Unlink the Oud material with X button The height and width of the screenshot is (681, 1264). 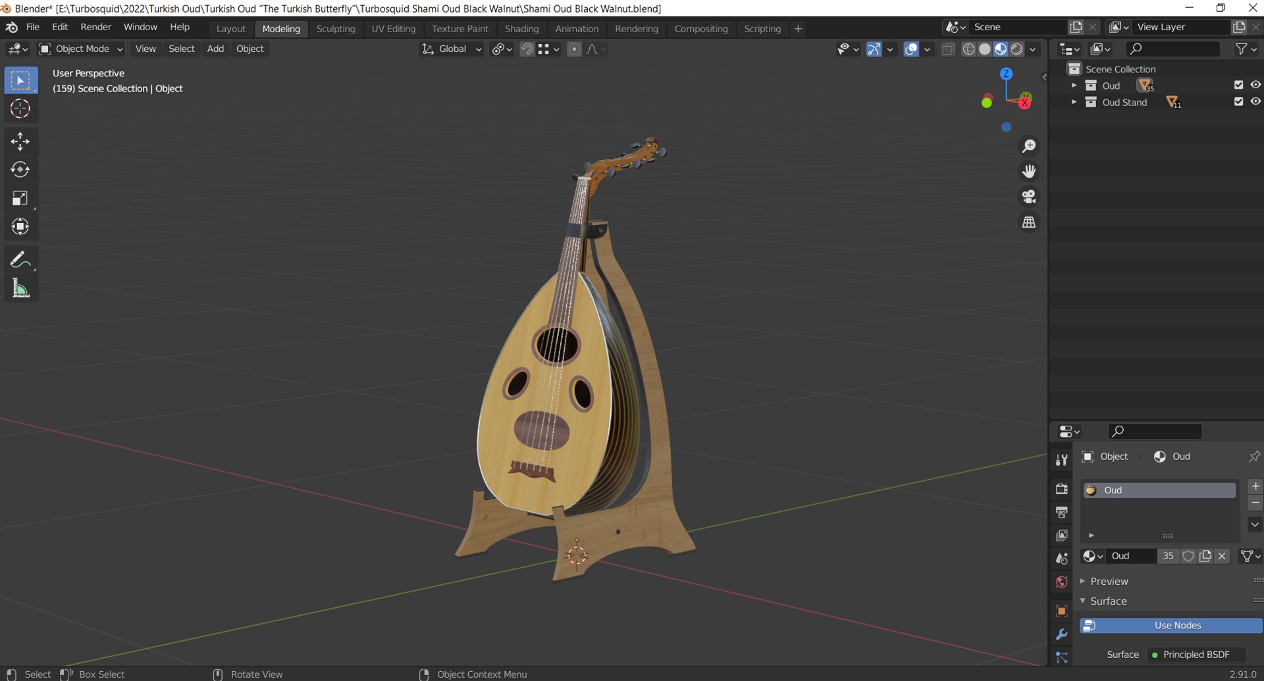click(x=1222, y=556)
